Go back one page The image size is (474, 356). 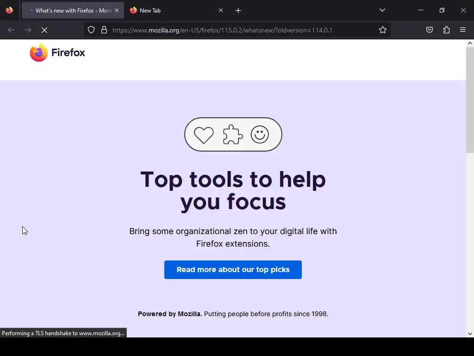tap(11, 30)
